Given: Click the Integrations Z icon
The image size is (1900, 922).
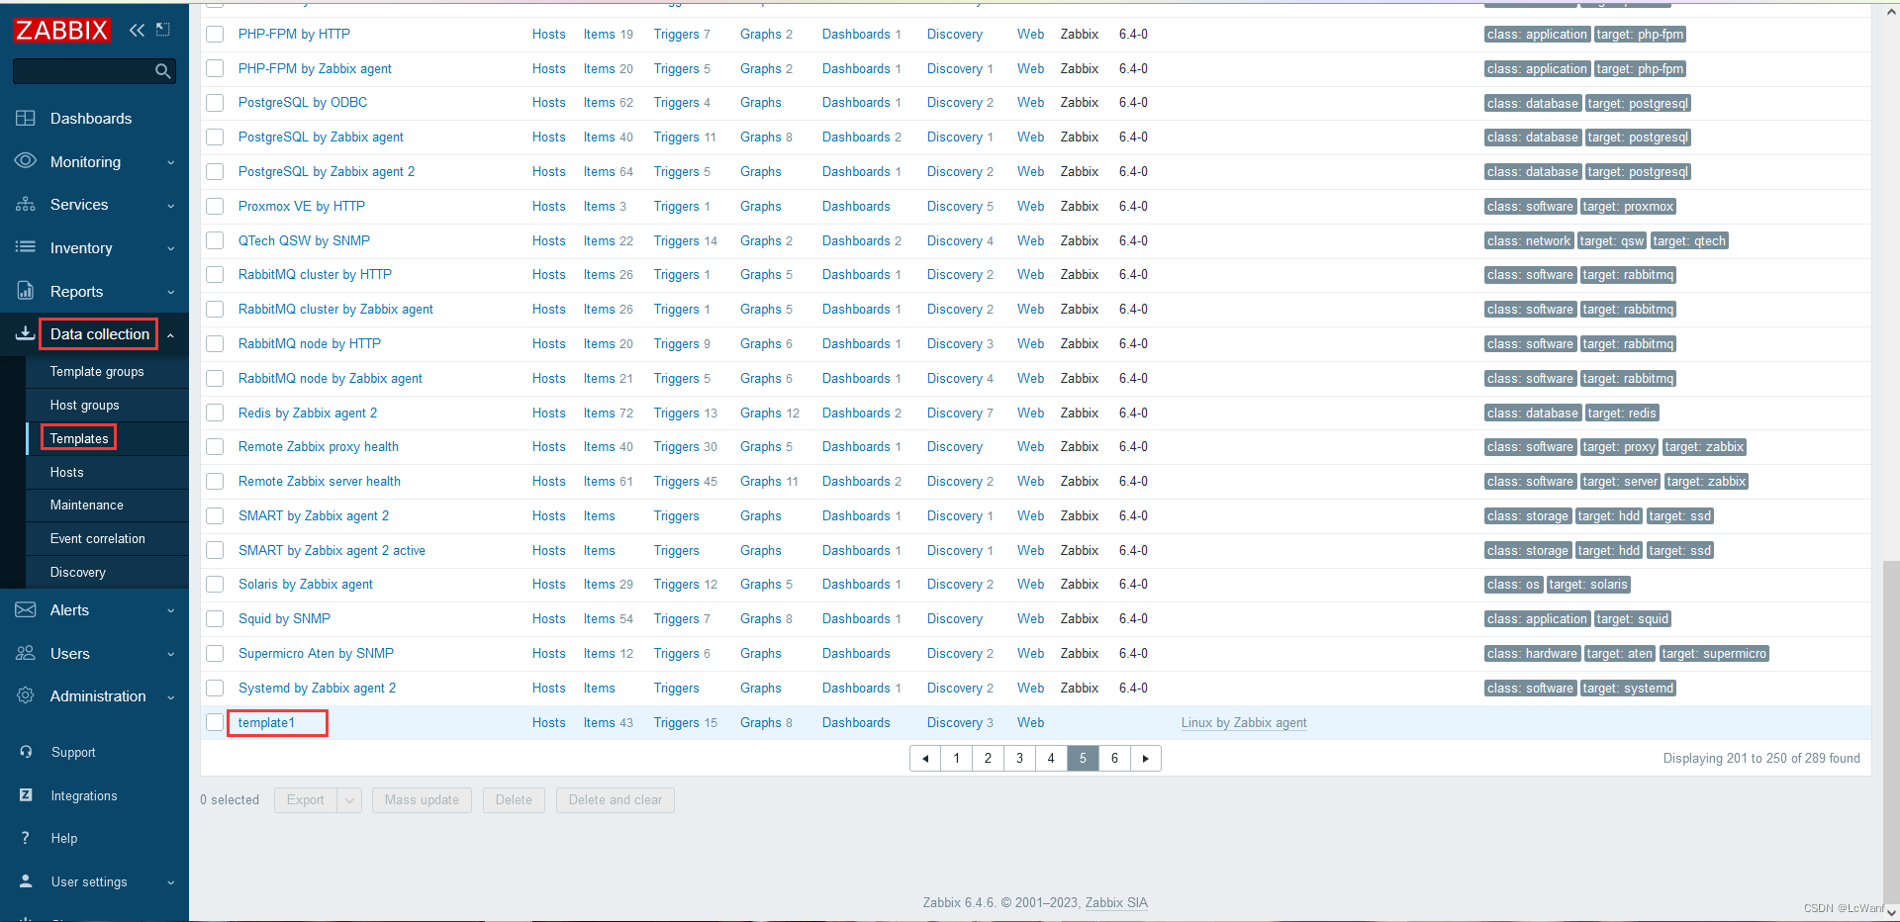Looking at the screenshot, I should [x=27, y=795].
